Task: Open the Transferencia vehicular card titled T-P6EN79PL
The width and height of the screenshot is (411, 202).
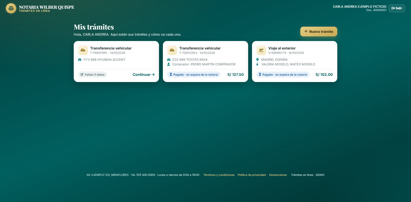Action: click(x=111, y=48)
